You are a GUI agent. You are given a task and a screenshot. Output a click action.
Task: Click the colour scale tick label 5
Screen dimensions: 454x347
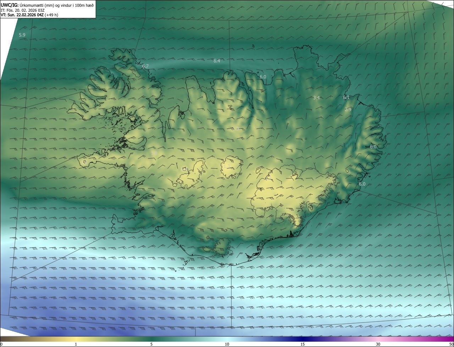click(x=151, y=344)
